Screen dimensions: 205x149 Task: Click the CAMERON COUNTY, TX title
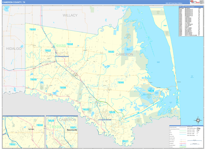tap(14, 2)
